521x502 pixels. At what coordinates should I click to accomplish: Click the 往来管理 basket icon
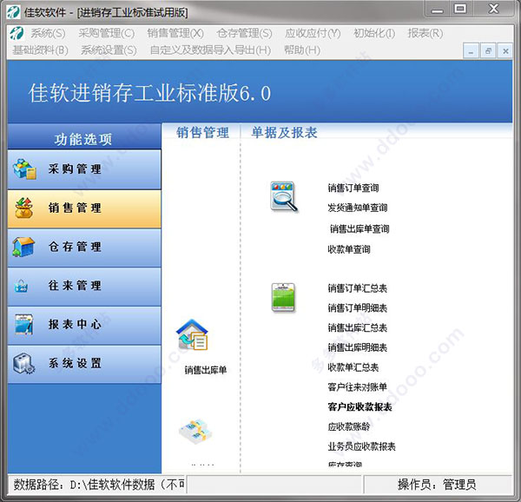tap(21, 286)
